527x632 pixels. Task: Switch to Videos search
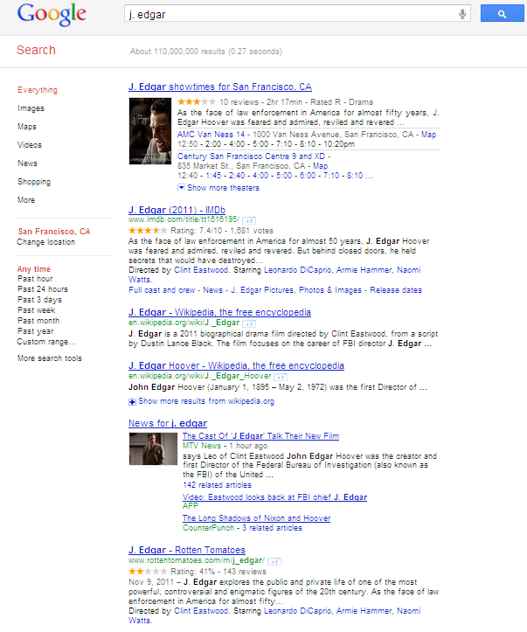click(30, 145)
